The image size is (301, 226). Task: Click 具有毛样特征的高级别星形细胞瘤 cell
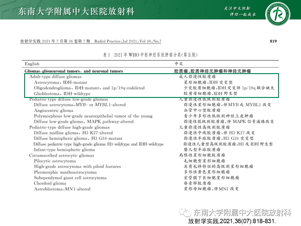point(218,166)
